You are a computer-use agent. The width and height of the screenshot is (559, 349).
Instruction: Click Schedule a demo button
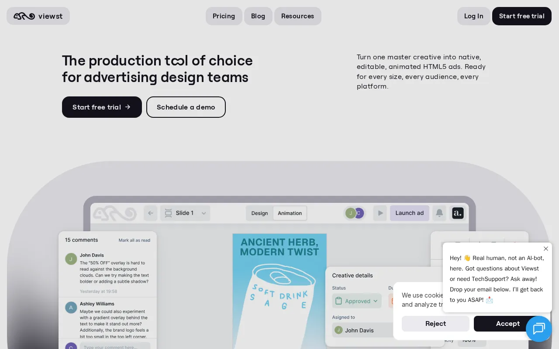click(x=186, y=107)
